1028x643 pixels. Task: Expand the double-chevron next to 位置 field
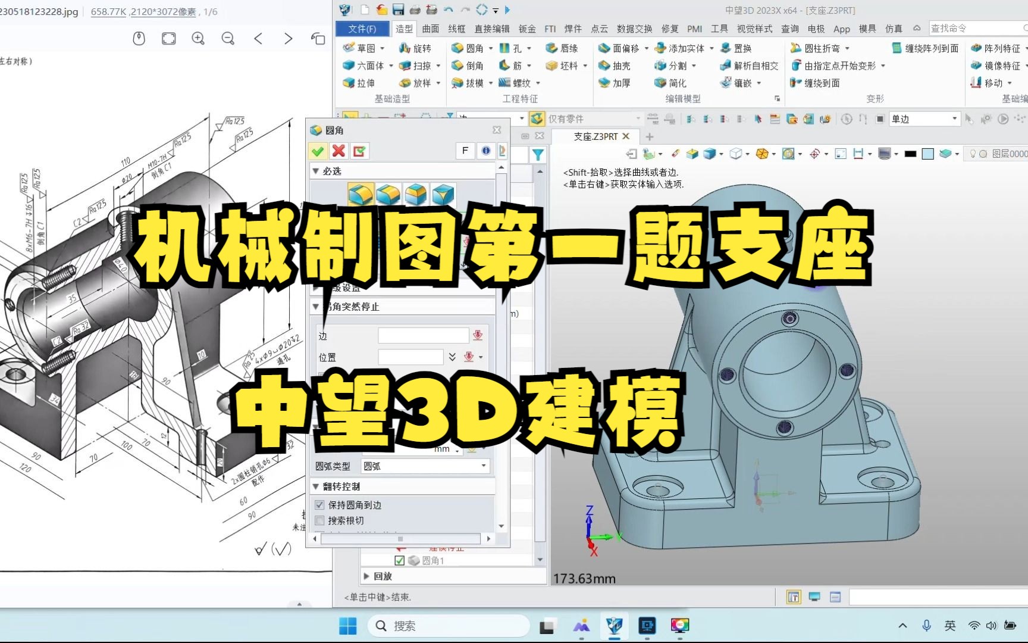tap(452, 357)
